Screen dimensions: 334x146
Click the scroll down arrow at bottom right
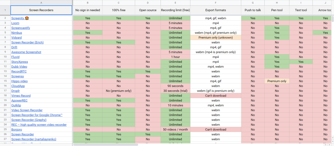pyautogui.click(x=332, y=141)
